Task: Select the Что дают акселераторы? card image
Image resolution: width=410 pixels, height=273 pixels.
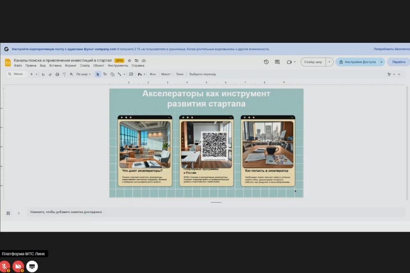Action: point(145,144)
